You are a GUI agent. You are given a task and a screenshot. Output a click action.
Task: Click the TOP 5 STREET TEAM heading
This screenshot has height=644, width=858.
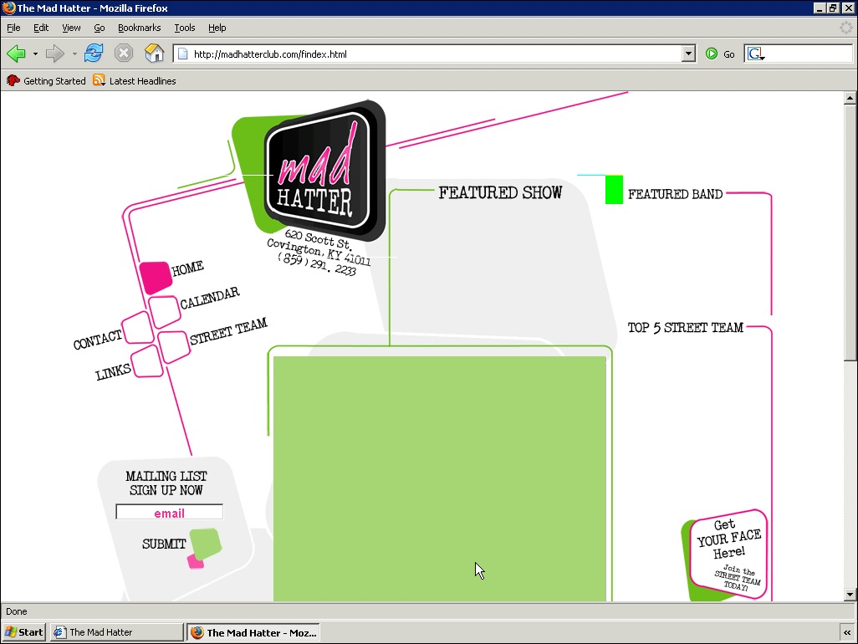pyautogui.click(x=685, y=328)
